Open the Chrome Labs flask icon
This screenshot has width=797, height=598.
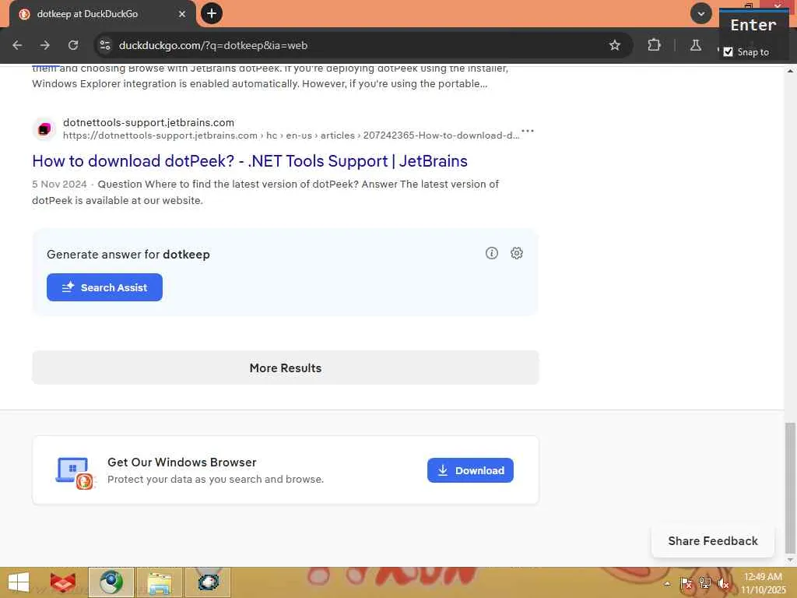pyautogui.click(x=695, y=45)
